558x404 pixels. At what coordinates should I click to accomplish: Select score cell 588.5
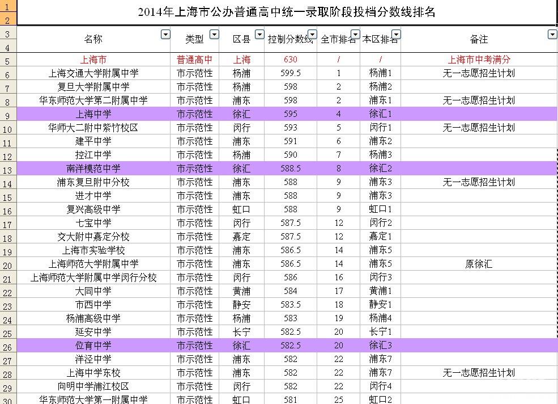(291, 169)
